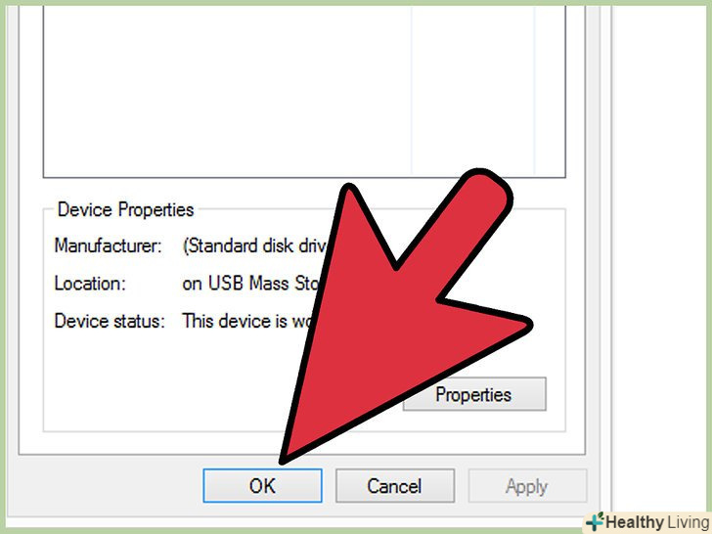This screenshot has height=534, width=712.
Task: Click the Device Properties group heading
Action: click(126, 209)
